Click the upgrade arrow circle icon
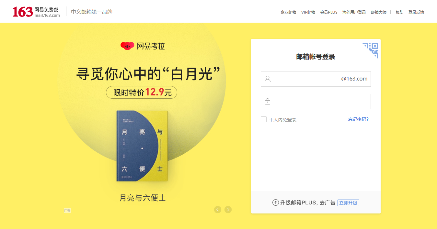 click(x=276, y=203)
